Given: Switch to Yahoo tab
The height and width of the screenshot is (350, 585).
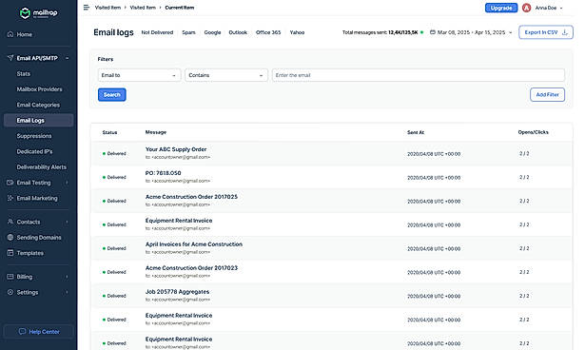Looking at the screenshot, I should click(x=297, y=32).
